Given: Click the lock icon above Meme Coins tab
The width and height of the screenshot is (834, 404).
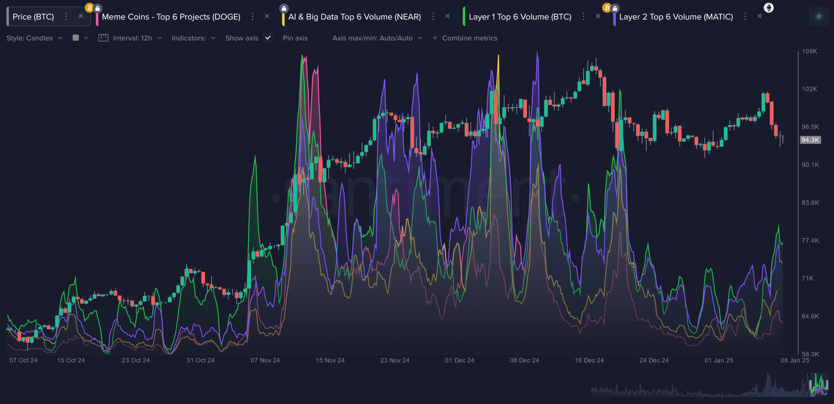Looking at the screenshot, I should tap(98, 8).
